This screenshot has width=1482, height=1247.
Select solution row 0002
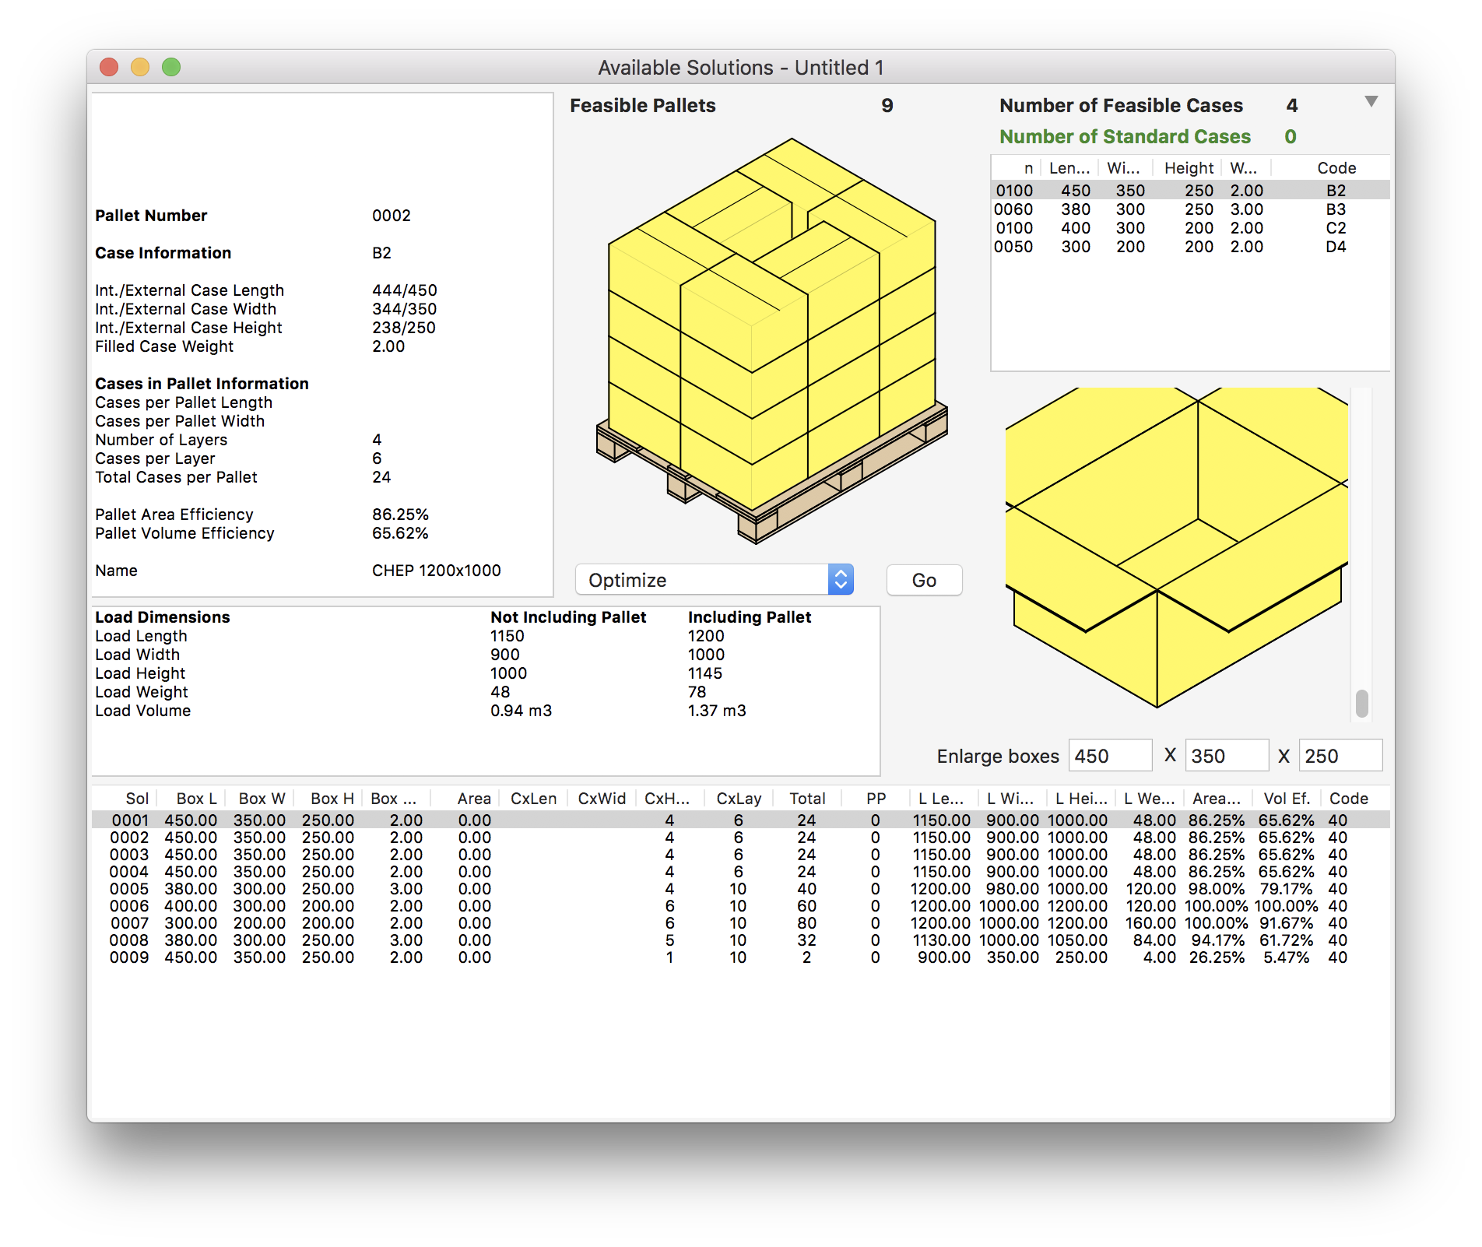[741, 838]
